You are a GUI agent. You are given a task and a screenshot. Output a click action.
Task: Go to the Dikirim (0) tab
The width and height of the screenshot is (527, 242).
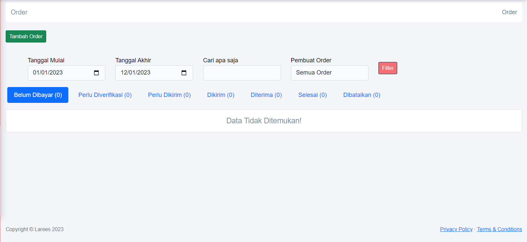(x=221, y=95)
